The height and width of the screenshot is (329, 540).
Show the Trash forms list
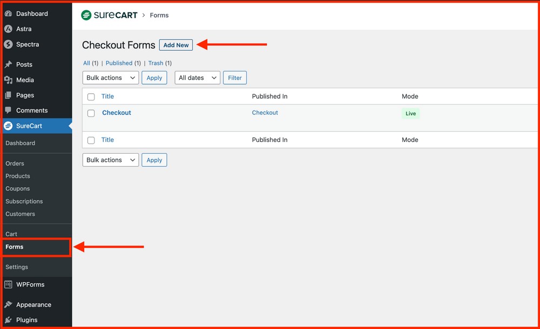[x=156, y=63]
